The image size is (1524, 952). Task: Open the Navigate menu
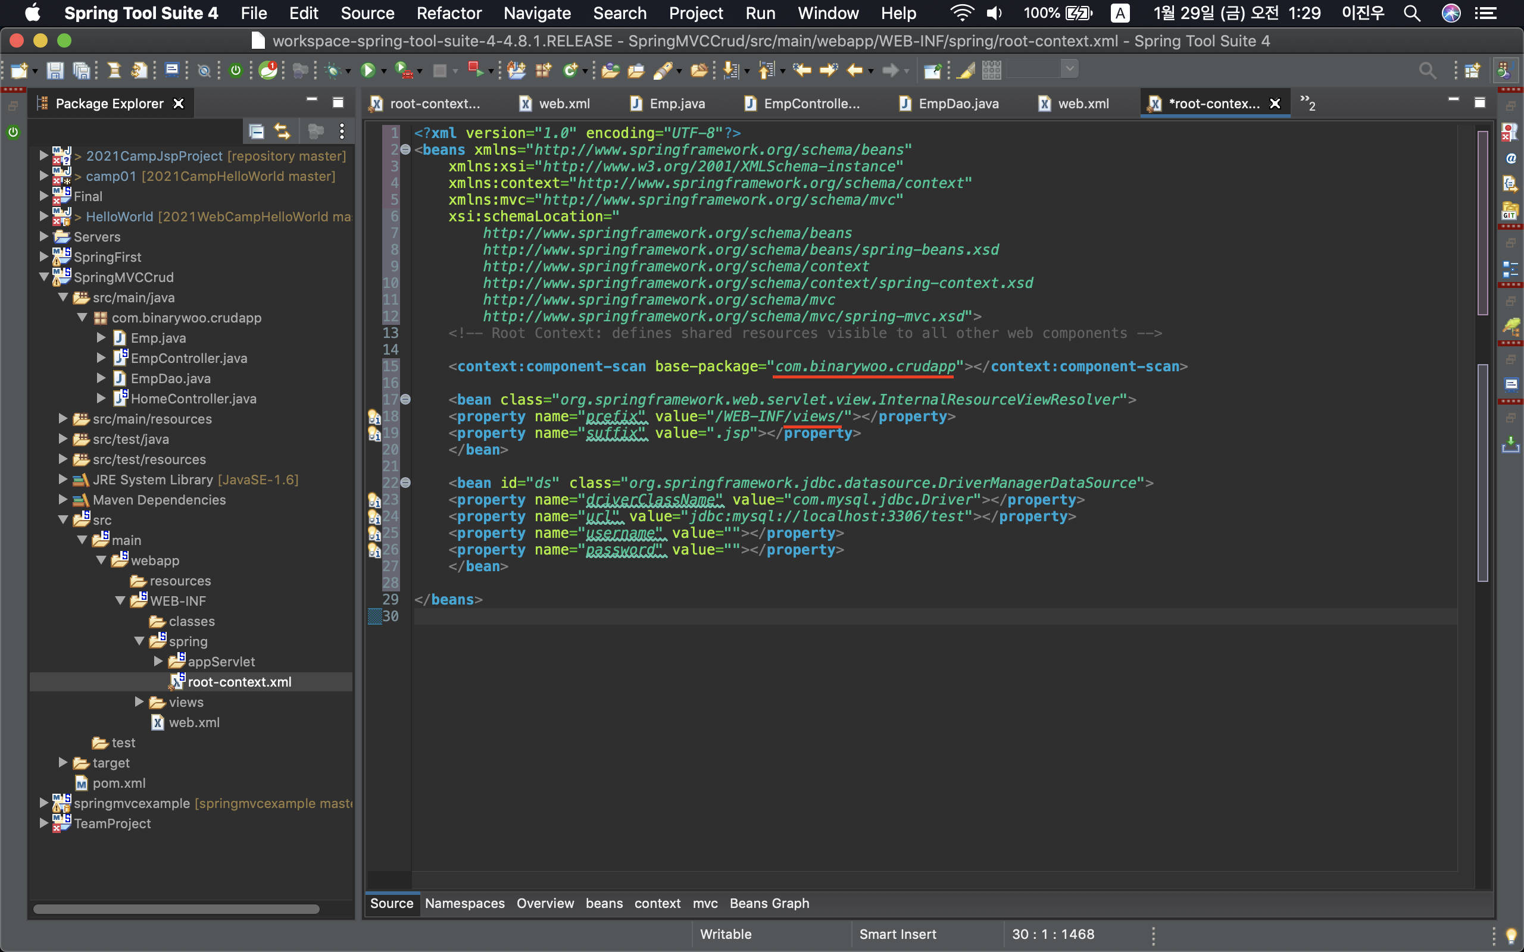pos(537,13)
